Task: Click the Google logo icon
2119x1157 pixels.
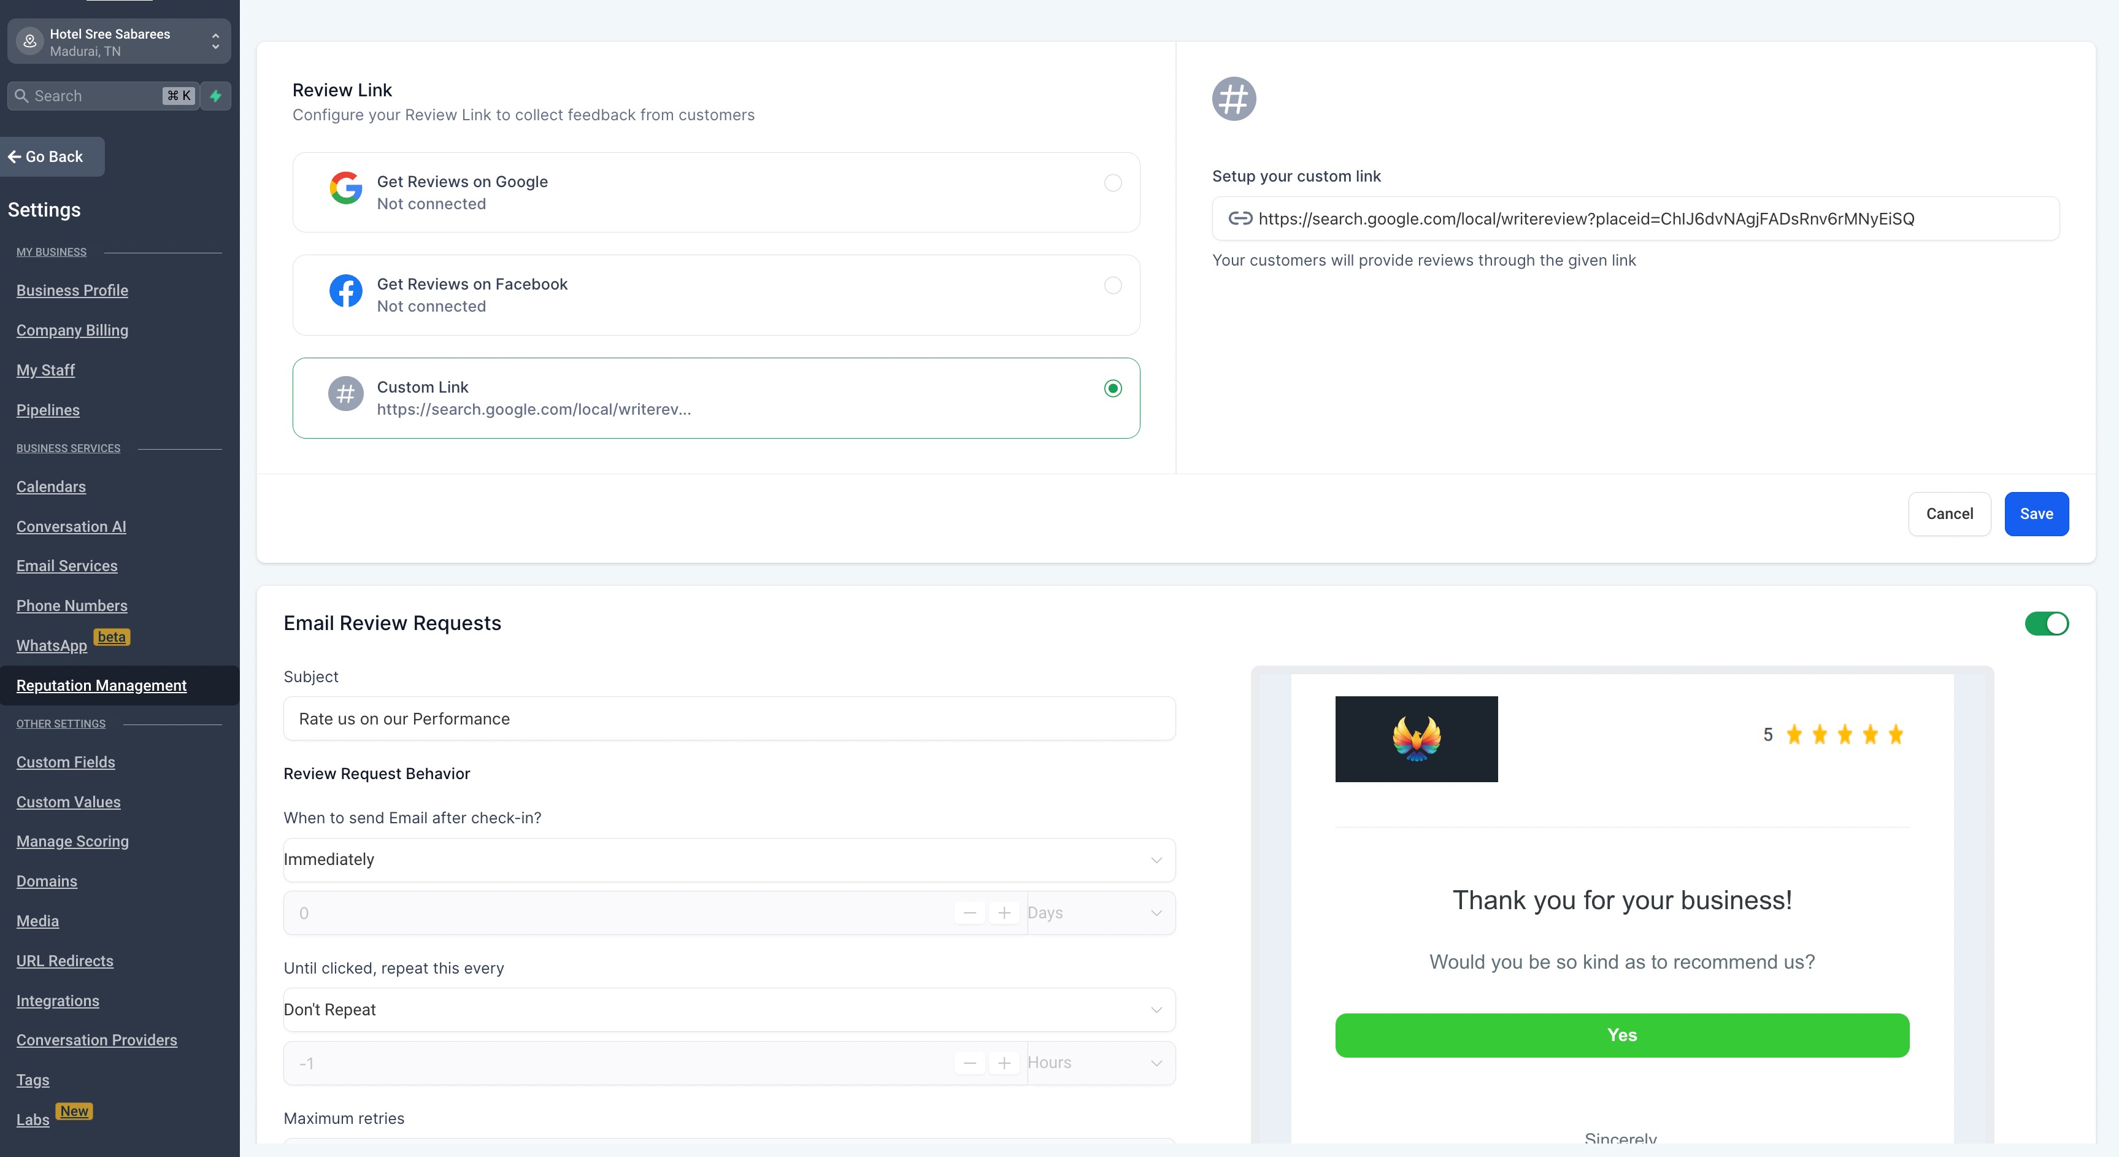Action: pos(345,188)
